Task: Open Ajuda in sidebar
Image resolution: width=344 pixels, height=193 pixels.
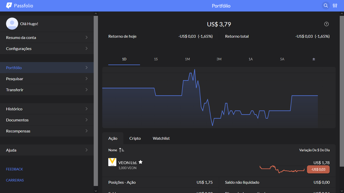Action: [x=47, y=150]
